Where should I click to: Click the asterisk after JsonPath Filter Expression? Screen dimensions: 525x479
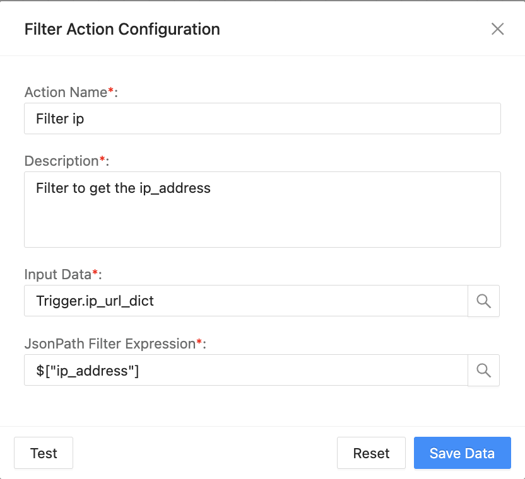(199, 342)
